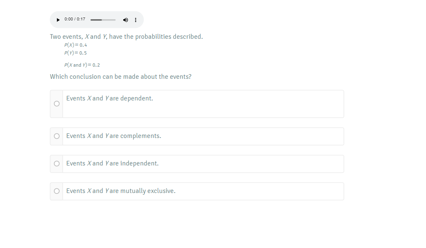Select radio button for mutually exclusive
This screenshot has width=426, height=248.
[x=56, y=191]
